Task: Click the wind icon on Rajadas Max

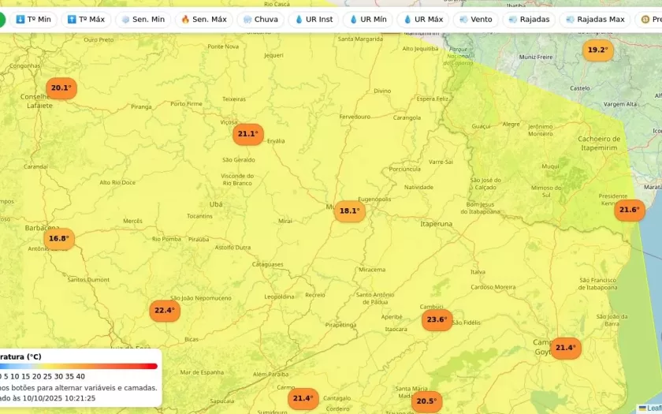Action: click(570, 20)
